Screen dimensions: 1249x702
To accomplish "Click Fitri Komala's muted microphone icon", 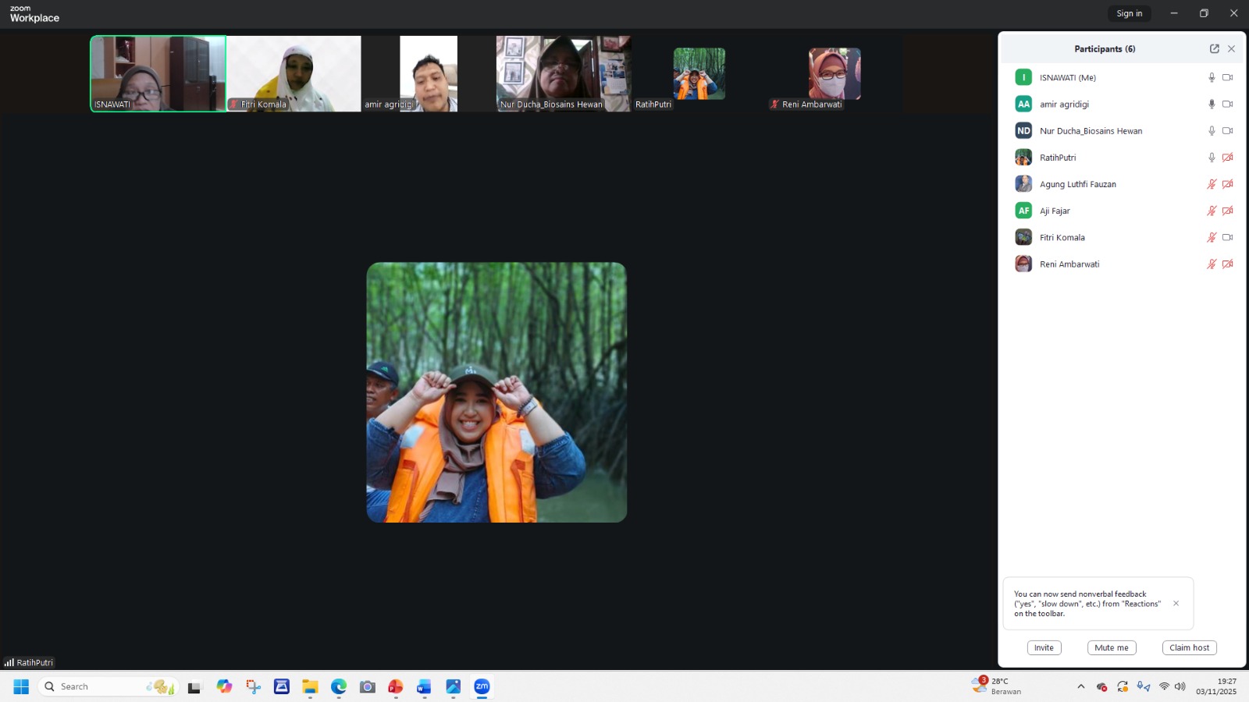I will point(1212,237).
